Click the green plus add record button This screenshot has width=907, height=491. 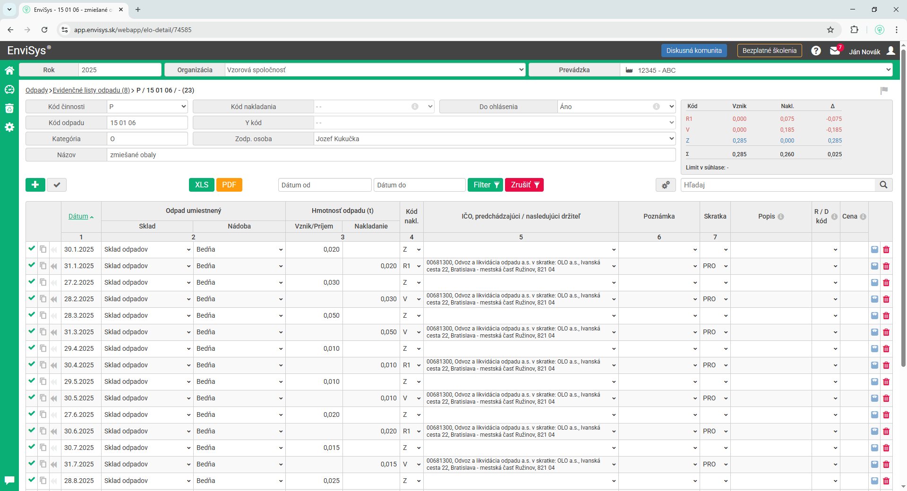click(35, 185)
